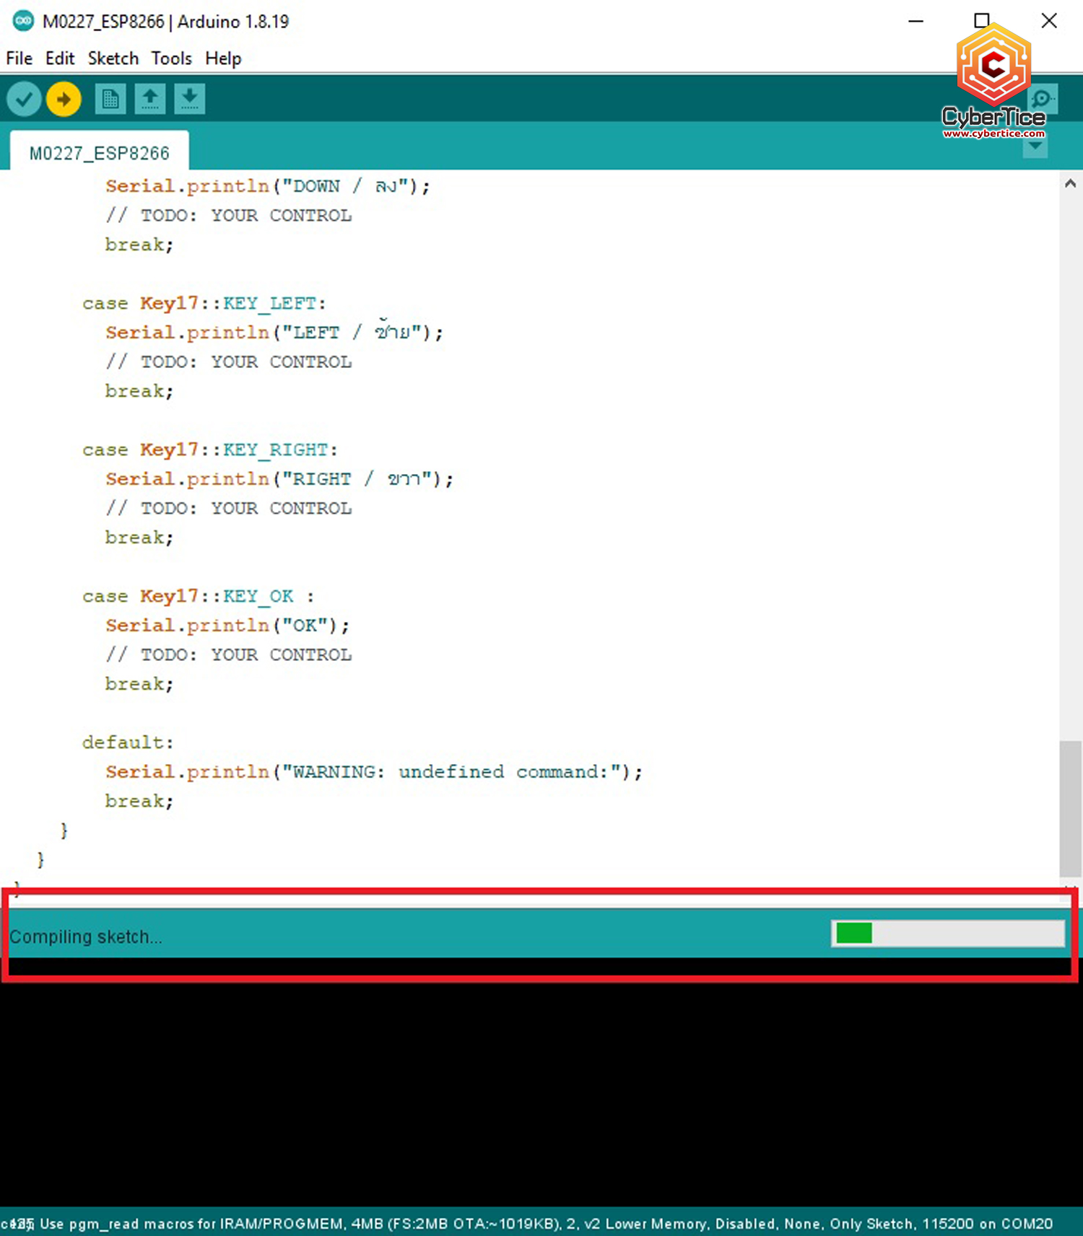Open the File menu

point(19,58)
